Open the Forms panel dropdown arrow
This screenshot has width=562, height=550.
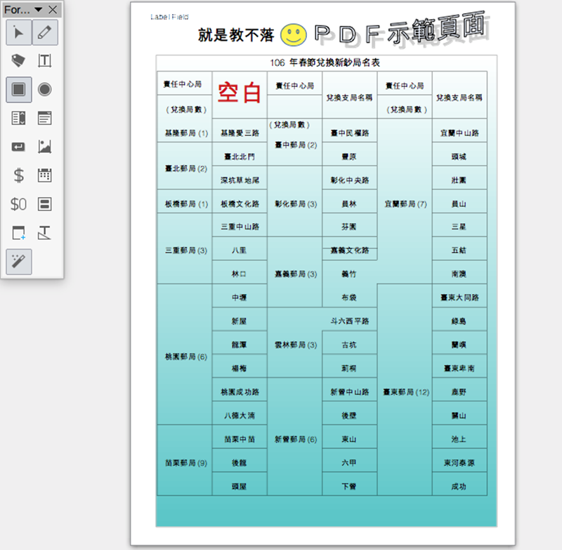tap(38, 10)
